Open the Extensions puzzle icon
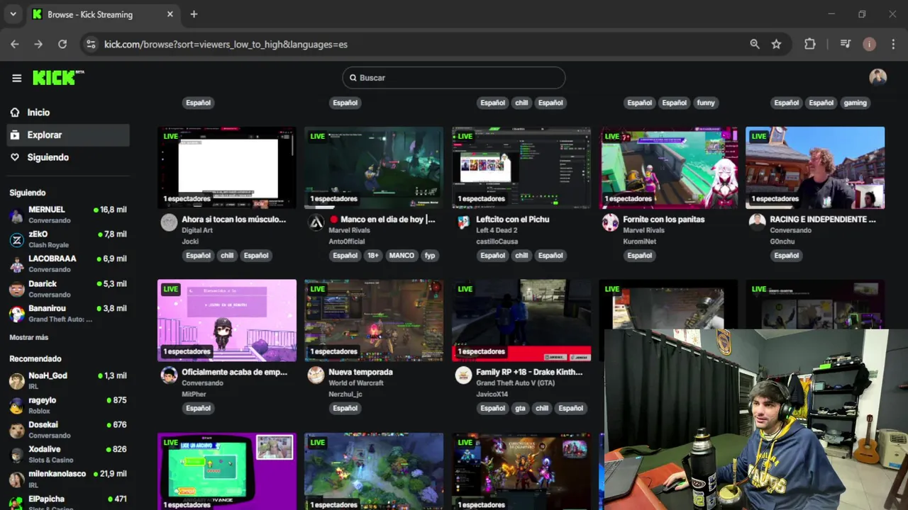908x510 pixels. pyautogui.click(x=810, y=44)
